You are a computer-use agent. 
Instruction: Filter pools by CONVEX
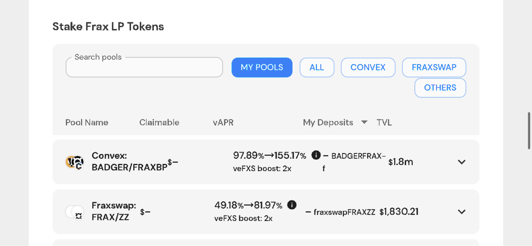[368, 67]
